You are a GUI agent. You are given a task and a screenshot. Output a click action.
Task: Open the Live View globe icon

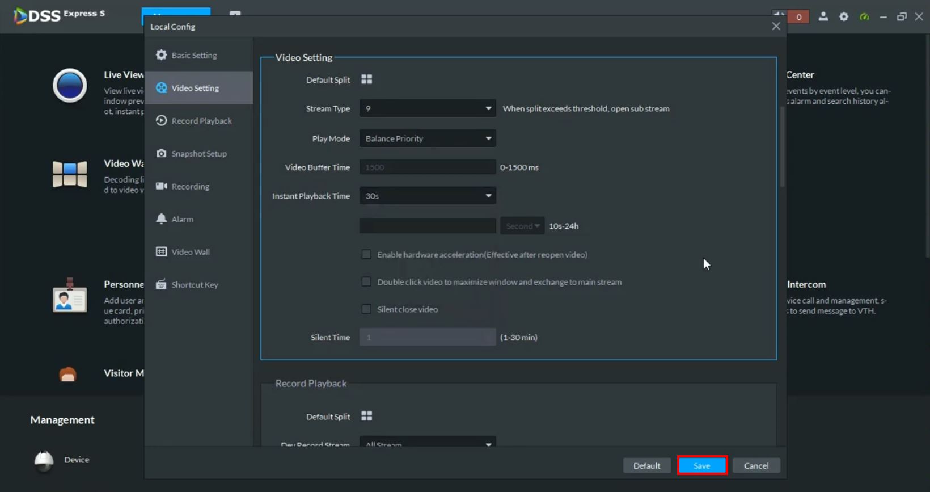point(70,86)
